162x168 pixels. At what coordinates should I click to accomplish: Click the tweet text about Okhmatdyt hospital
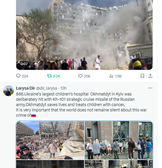pyautogui.click(x=81, y=105)
